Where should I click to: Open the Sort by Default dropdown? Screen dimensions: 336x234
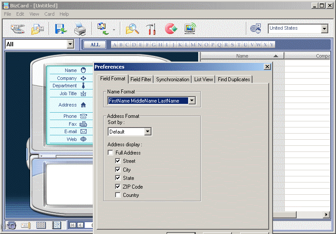147,131
